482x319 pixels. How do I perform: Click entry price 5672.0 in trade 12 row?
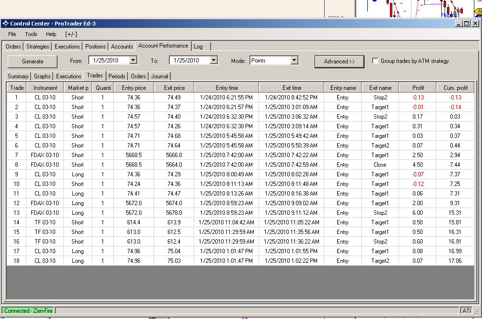pyautogui.click(x=134, y=203)
